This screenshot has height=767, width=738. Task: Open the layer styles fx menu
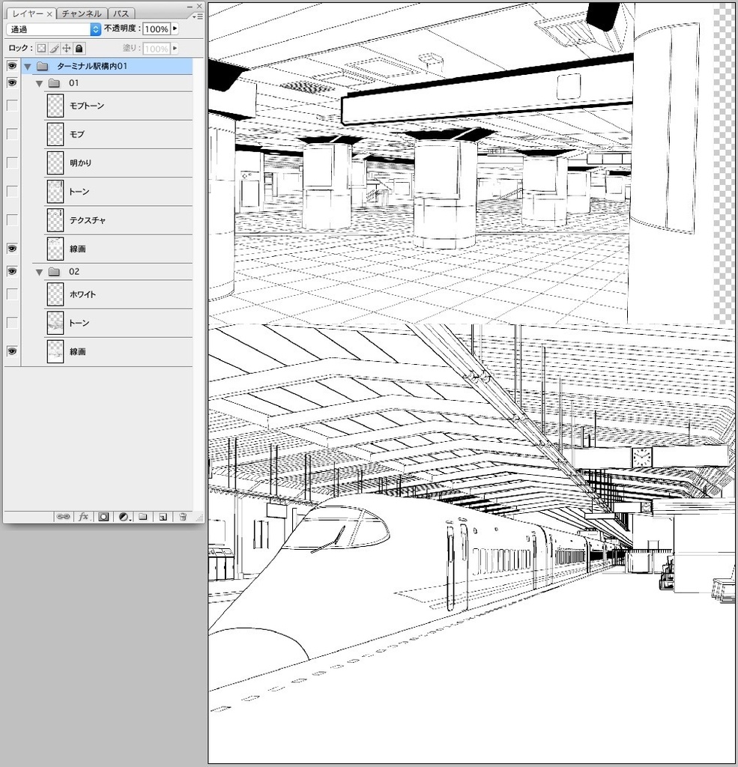pos(82,516)
